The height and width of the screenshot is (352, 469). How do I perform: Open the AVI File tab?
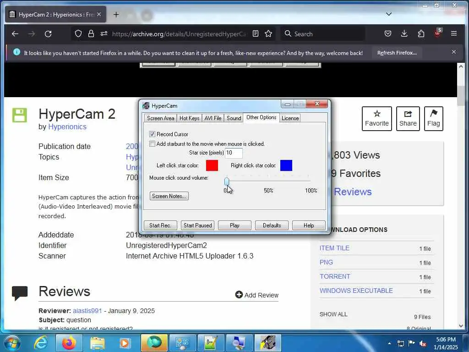pyautogui.click(x=213, y=118)
